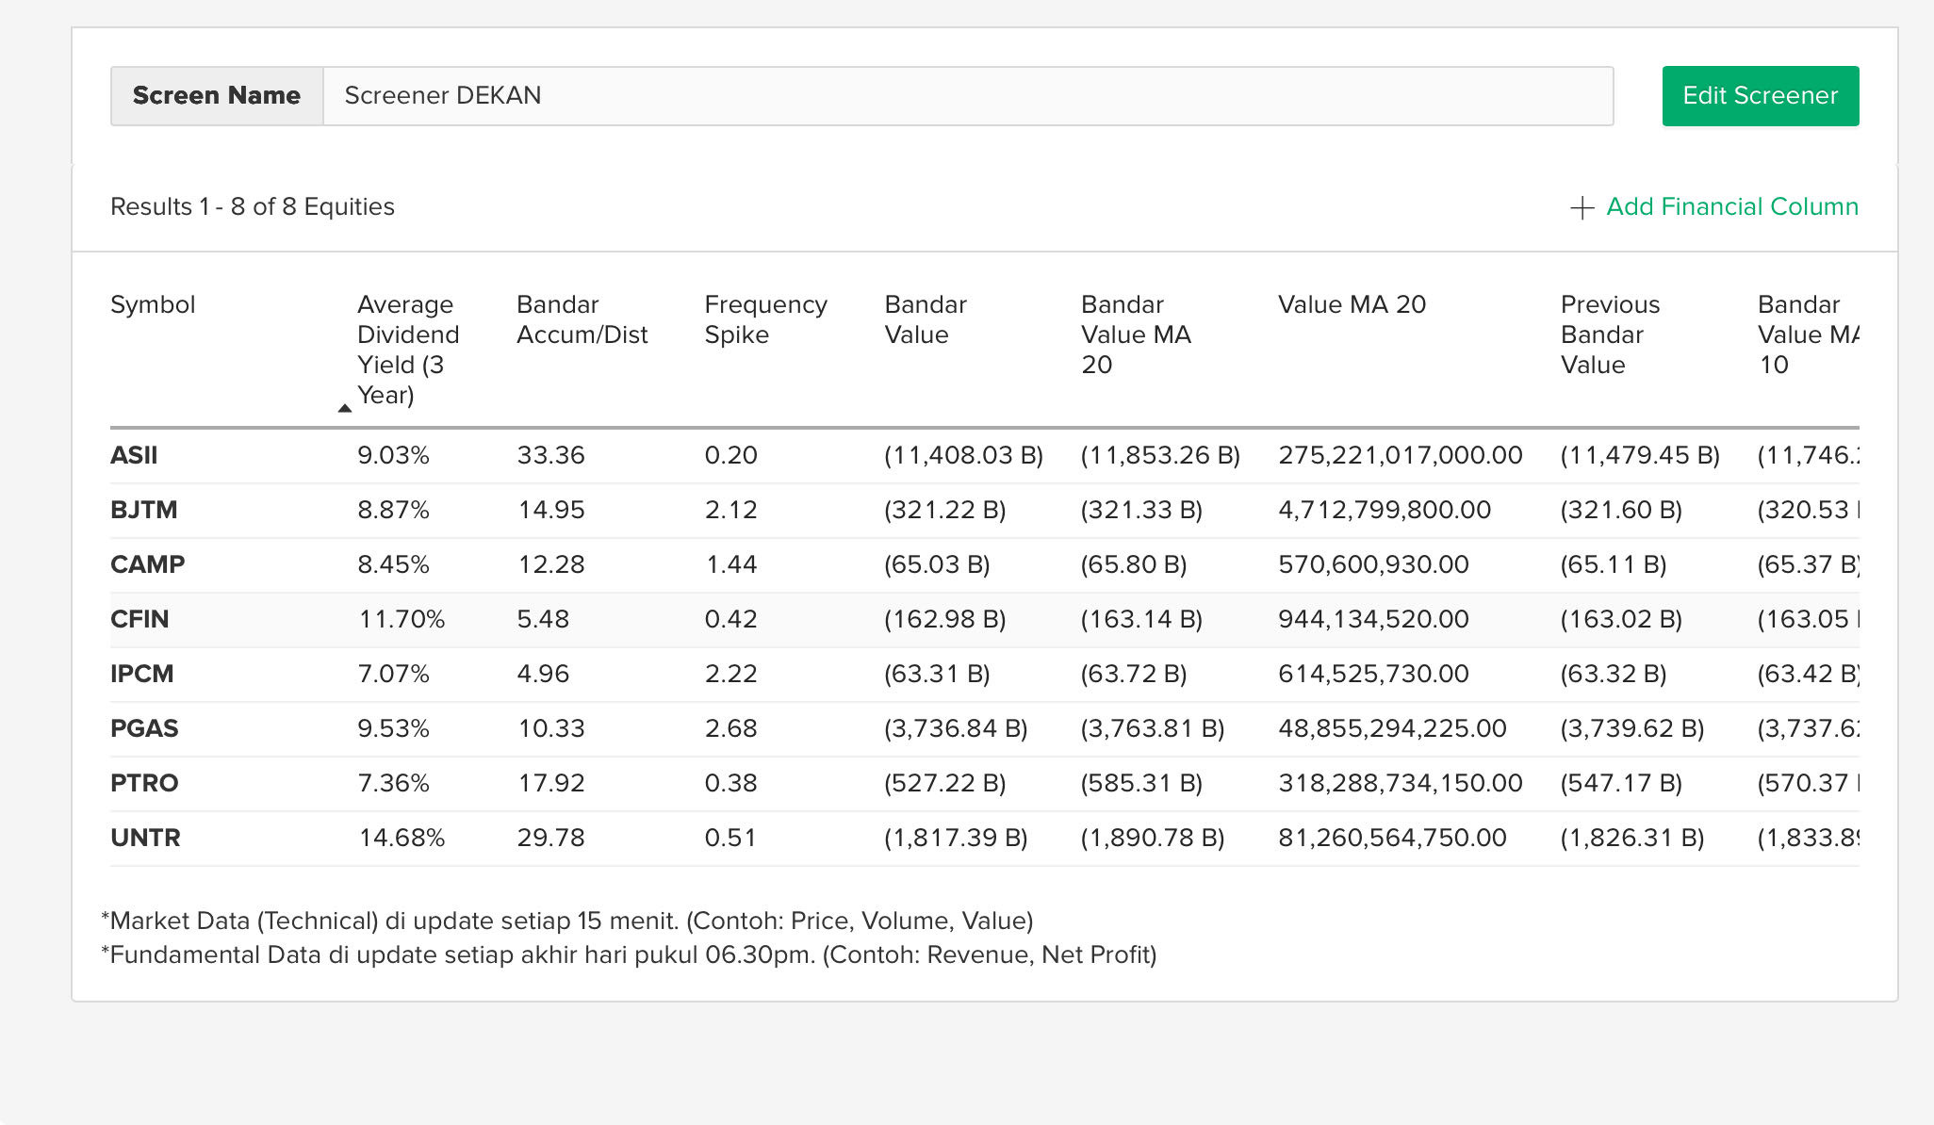Screen dimensions: 1934x1125
Task: Select IPCM dividend yield 7.07%
Action: point(393,674)
